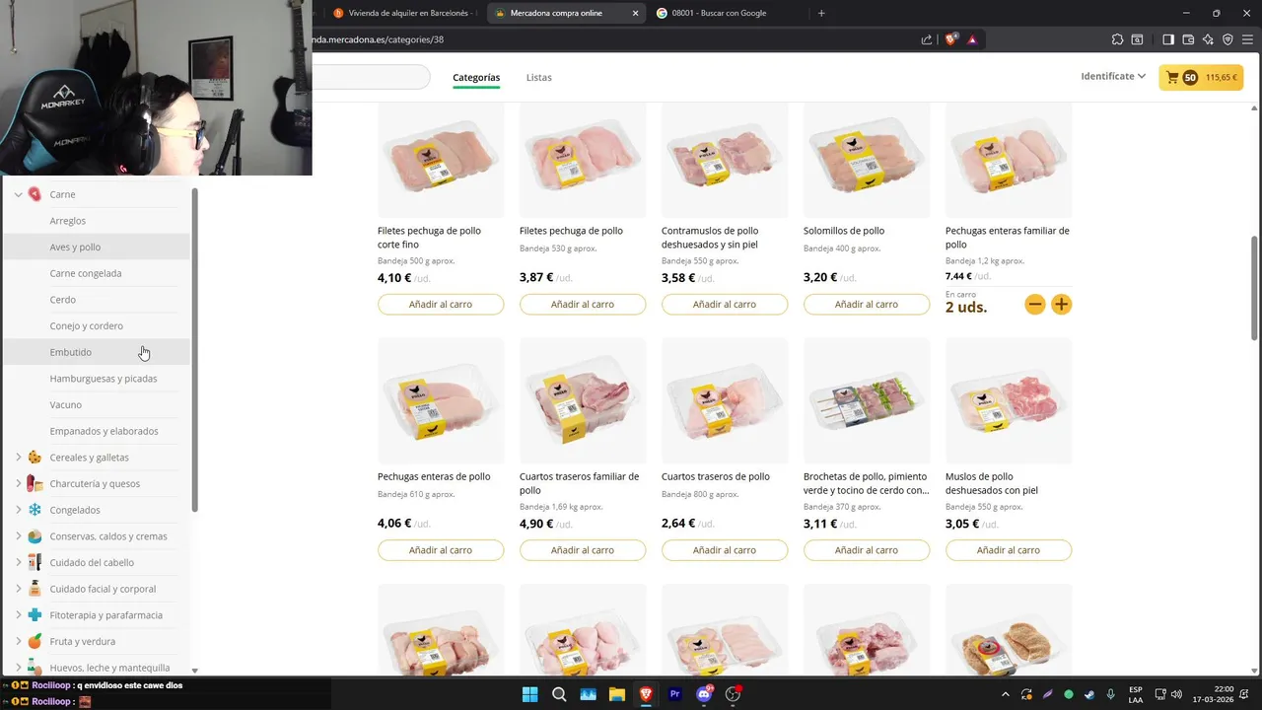Click the Cuartos traseros de pollo thumbnail
The image size is (1262, 710).
725,401
